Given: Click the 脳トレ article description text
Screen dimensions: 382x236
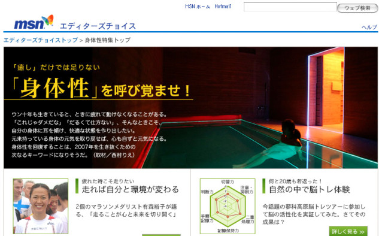Looking at the screenshot, I should click(314, 214).
